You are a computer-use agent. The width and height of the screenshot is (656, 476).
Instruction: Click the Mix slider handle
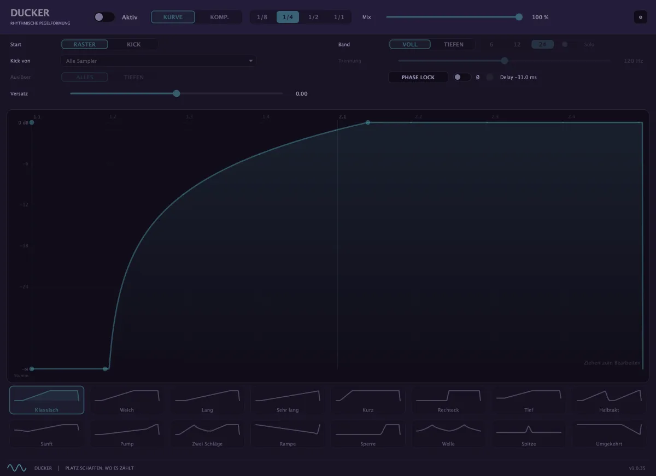click(x=519, y=17)
